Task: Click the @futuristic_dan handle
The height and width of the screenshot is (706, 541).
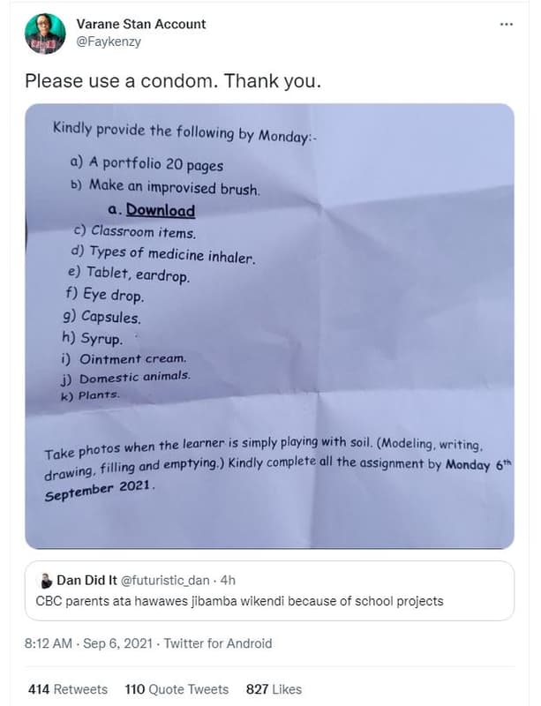Action: pyautogui.click(x=167, y=580)
